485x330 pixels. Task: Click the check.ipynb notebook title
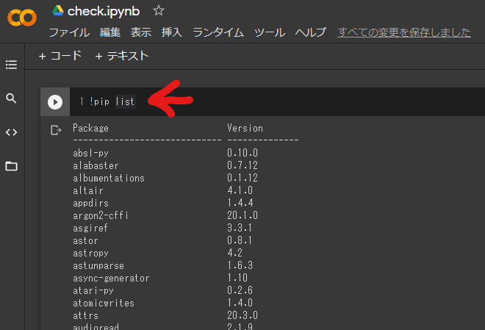point(104,12)
